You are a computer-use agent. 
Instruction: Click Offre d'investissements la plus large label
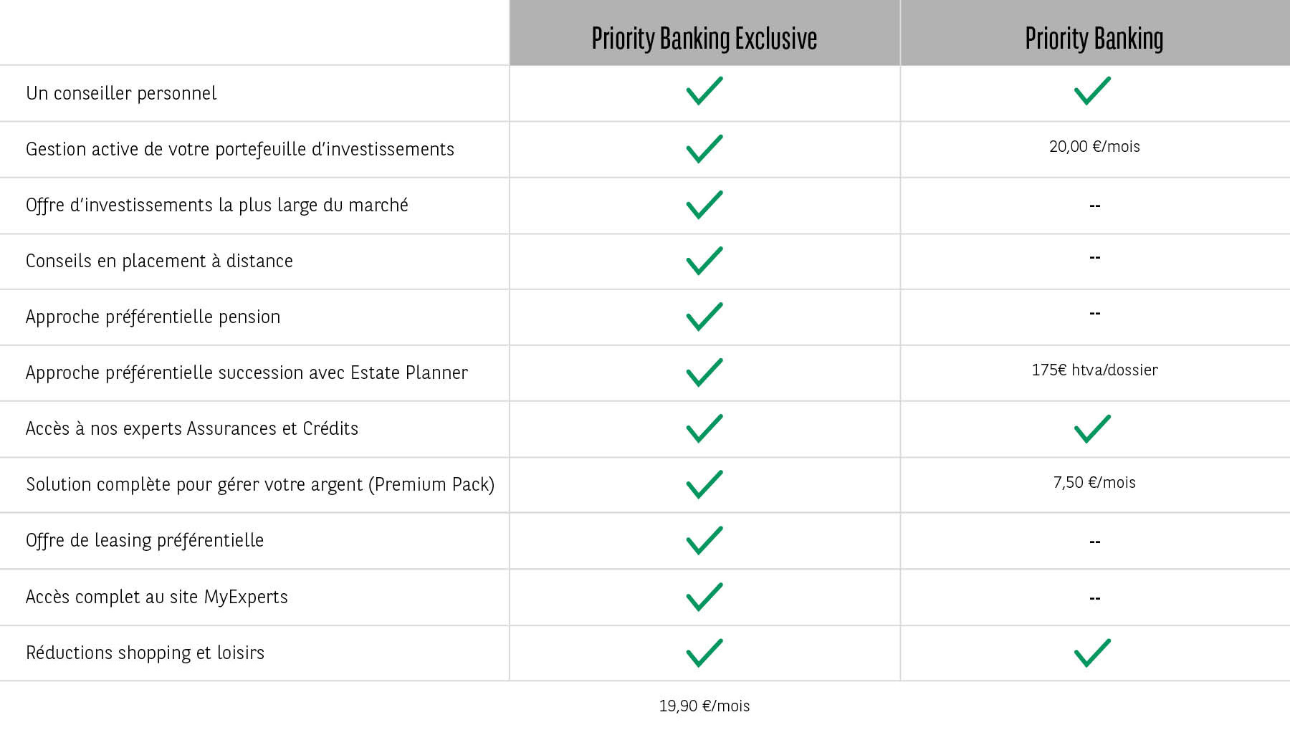pyautogui.click(x=216, y=206)
